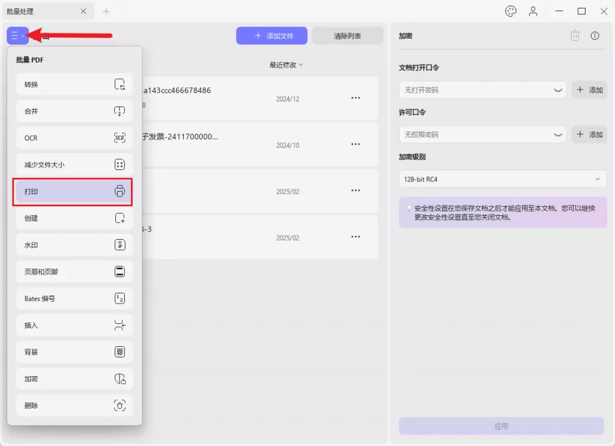Open more options for the 2024/12 file

point(356,98)
